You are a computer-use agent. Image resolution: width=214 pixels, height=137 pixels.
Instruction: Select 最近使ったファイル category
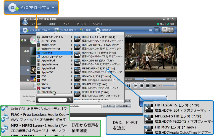point(55,37)
